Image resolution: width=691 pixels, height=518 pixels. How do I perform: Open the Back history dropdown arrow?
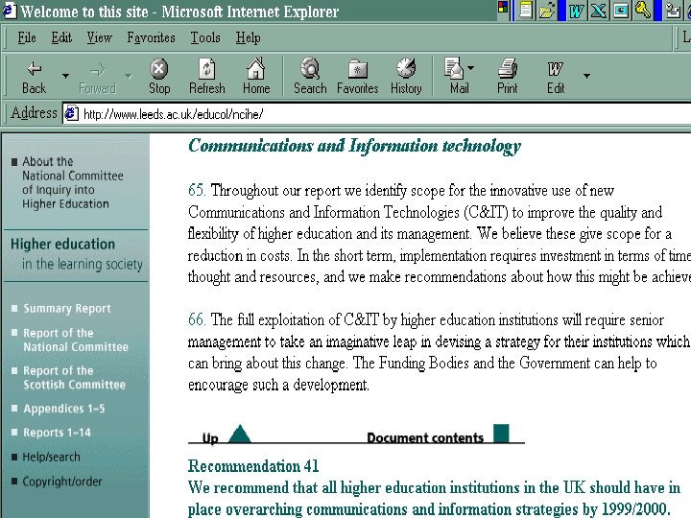65,76
